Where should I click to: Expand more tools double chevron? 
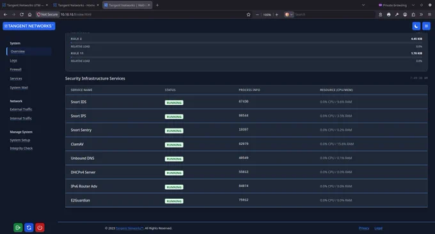[421, 15]
